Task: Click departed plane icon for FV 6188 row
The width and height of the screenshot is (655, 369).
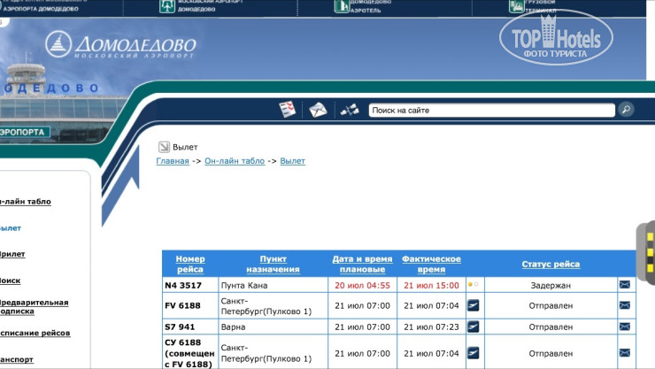Action: (x=474, y=305)
